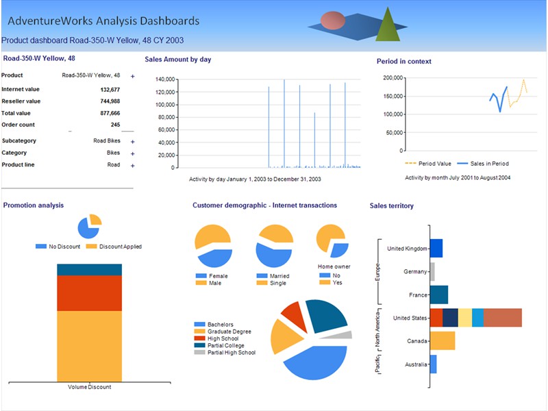548x411 pixels.
Task: Click the Promotion analysis heading
Action: pos(34,205)
